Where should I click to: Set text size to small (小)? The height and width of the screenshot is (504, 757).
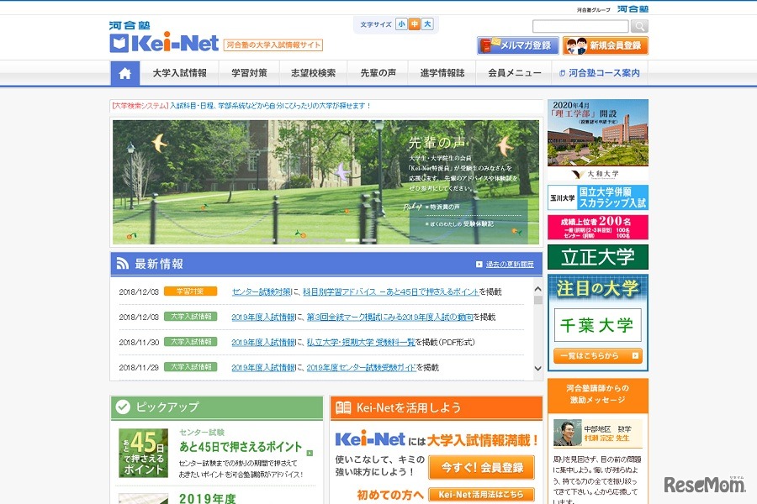click(401, 24)
